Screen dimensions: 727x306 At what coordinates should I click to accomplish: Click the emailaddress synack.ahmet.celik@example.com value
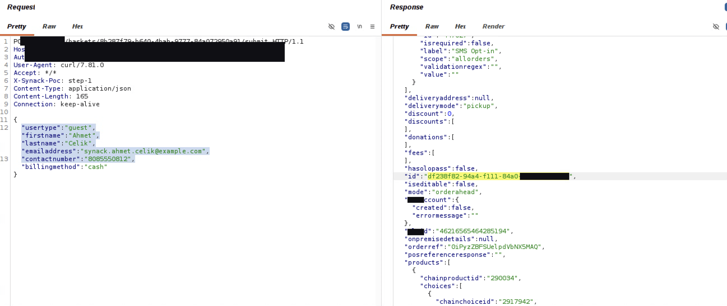coord(143,151)
